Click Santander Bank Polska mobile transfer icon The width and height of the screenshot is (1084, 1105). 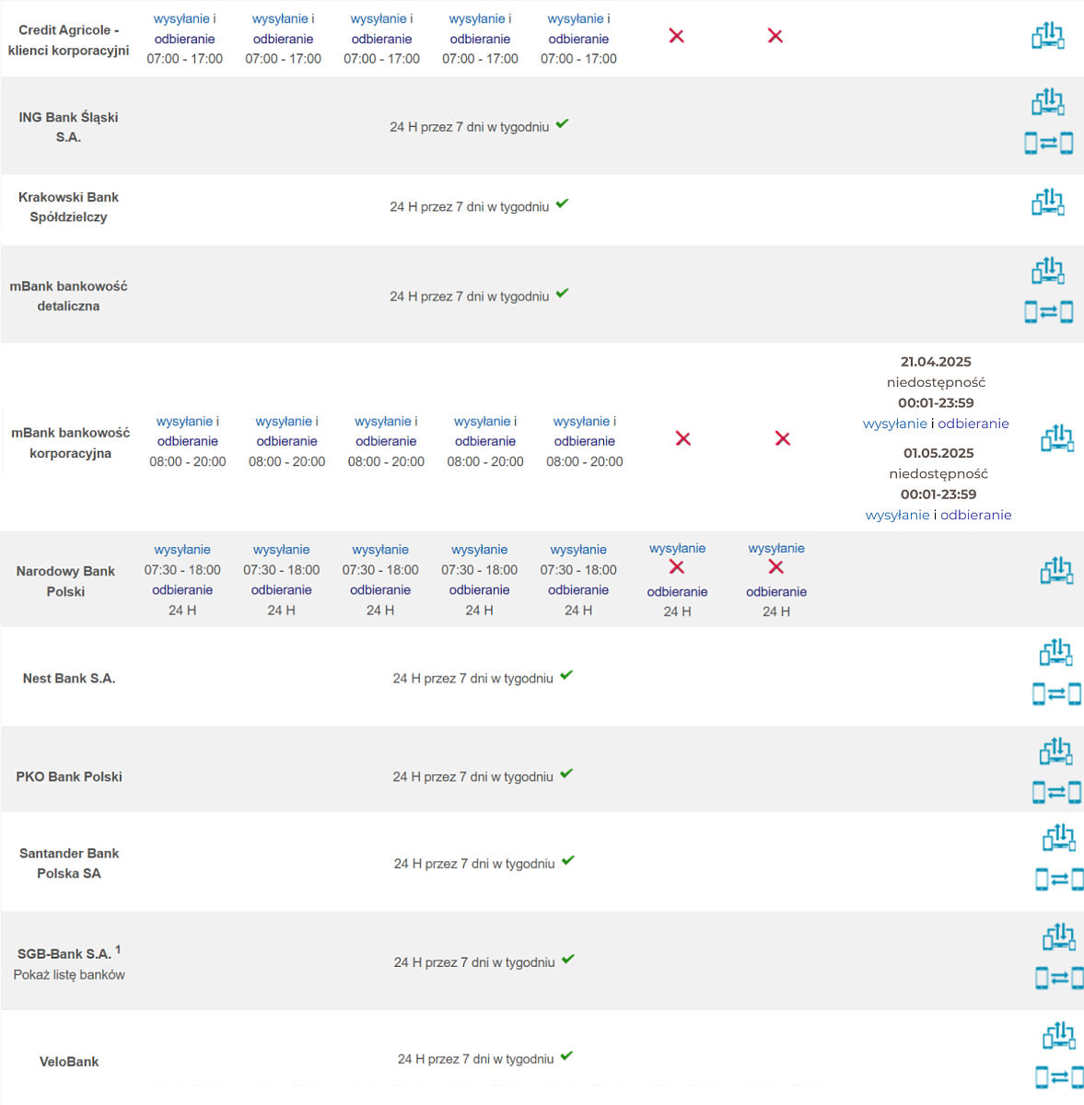click(1059, 879)
